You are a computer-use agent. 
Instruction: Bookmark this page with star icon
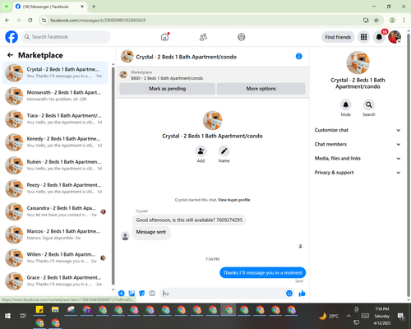tap(376, 21)
